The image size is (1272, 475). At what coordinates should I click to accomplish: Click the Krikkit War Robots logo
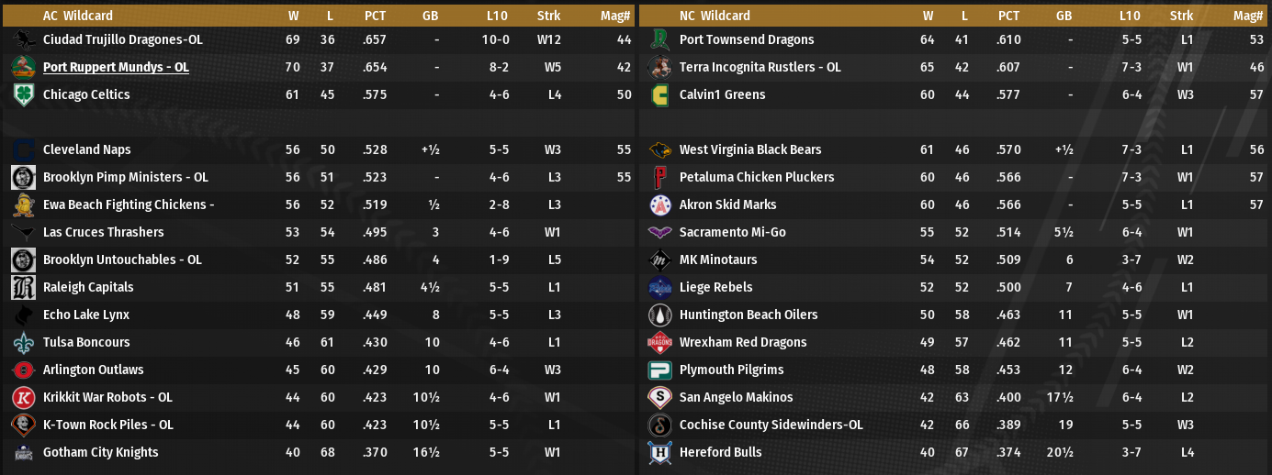[x=23, y=397]
